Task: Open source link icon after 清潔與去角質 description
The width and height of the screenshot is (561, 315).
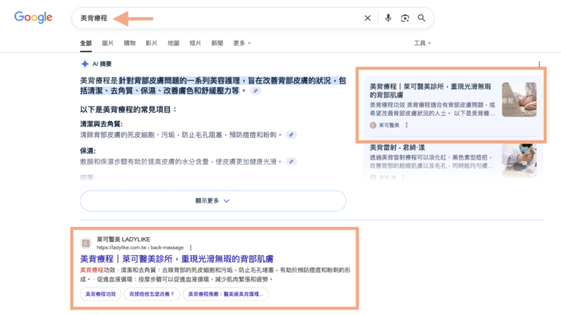Action: click(x=291, y=135)
